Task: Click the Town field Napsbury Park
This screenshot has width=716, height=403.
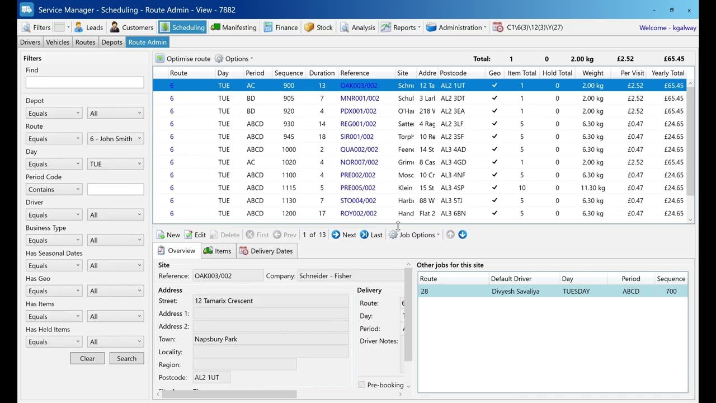Action: (271, 339)
